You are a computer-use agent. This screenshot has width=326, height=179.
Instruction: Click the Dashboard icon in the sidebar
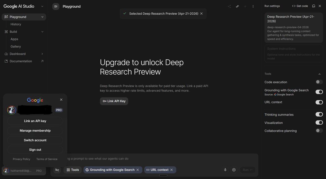pyautogui.click(x=6, y=54)
